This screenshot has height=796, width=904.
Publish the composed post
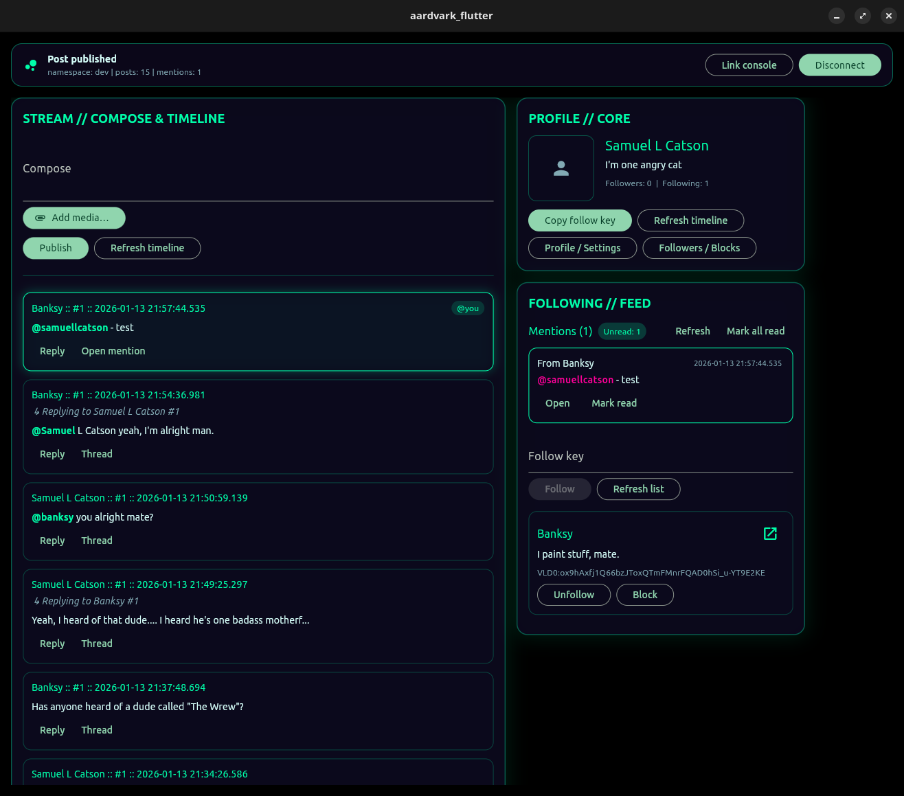(x=56, y=248)
